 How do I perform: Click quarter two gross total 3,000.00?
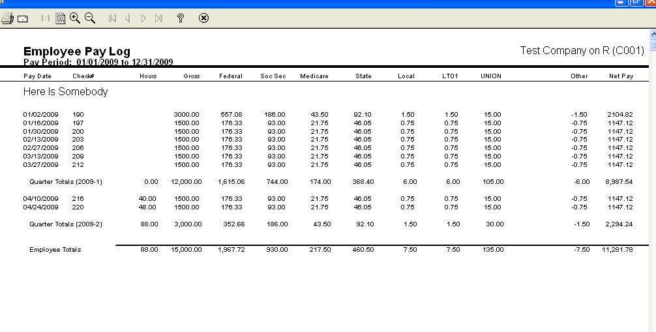[x=188, y=224]
